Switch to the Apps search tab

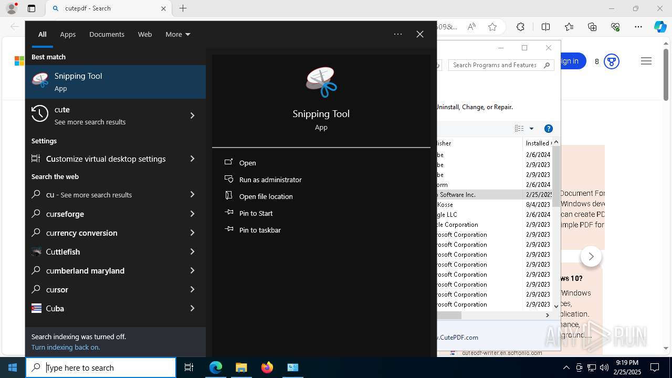[x=68, y=34]
